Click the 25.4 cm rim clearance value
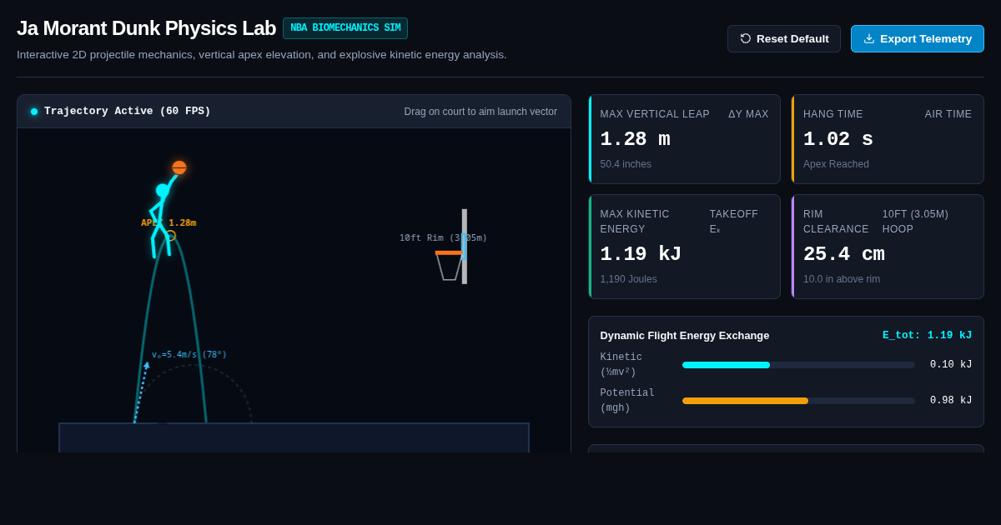Viewport: 1001px width, 525px height. click(x=844, y=254)
